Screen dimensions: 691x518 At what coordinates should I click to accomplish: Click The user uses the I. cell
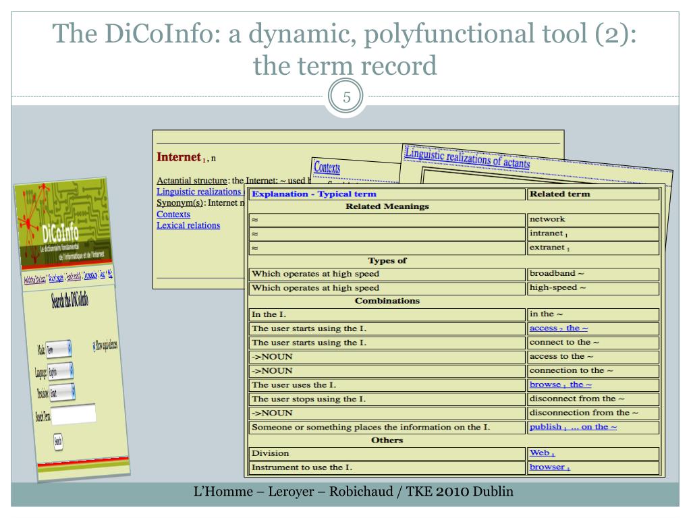coord(387,384)
